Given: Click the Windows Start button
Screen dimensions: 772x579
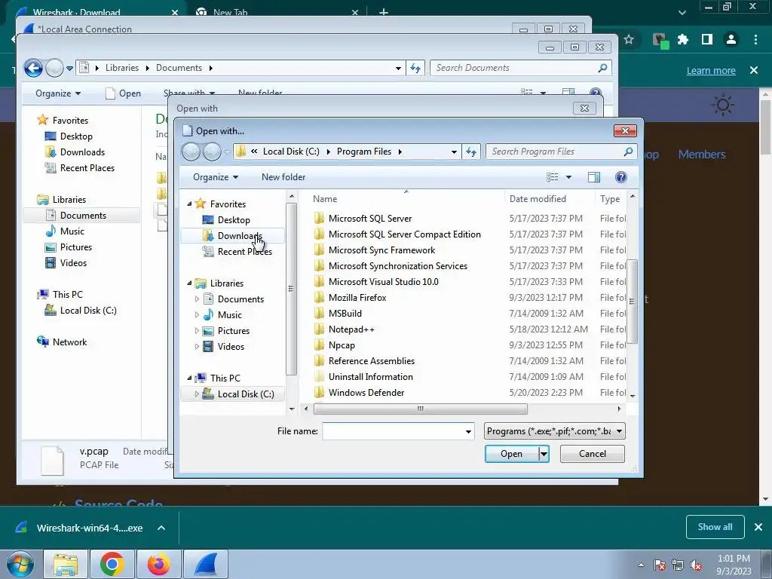Looking at the screenshot, I should pos(20,565).
